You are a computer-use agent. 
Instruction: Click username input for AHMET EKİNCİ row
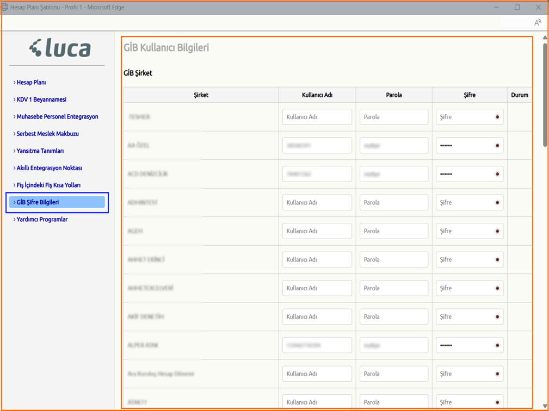pos(317,259)
